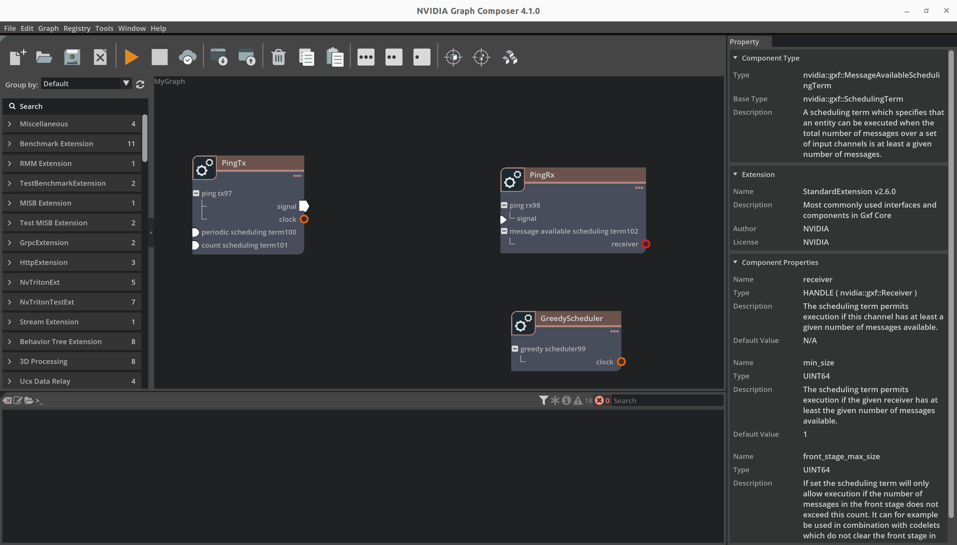Run the graph with the orange play button

click(x=131, y=57)
